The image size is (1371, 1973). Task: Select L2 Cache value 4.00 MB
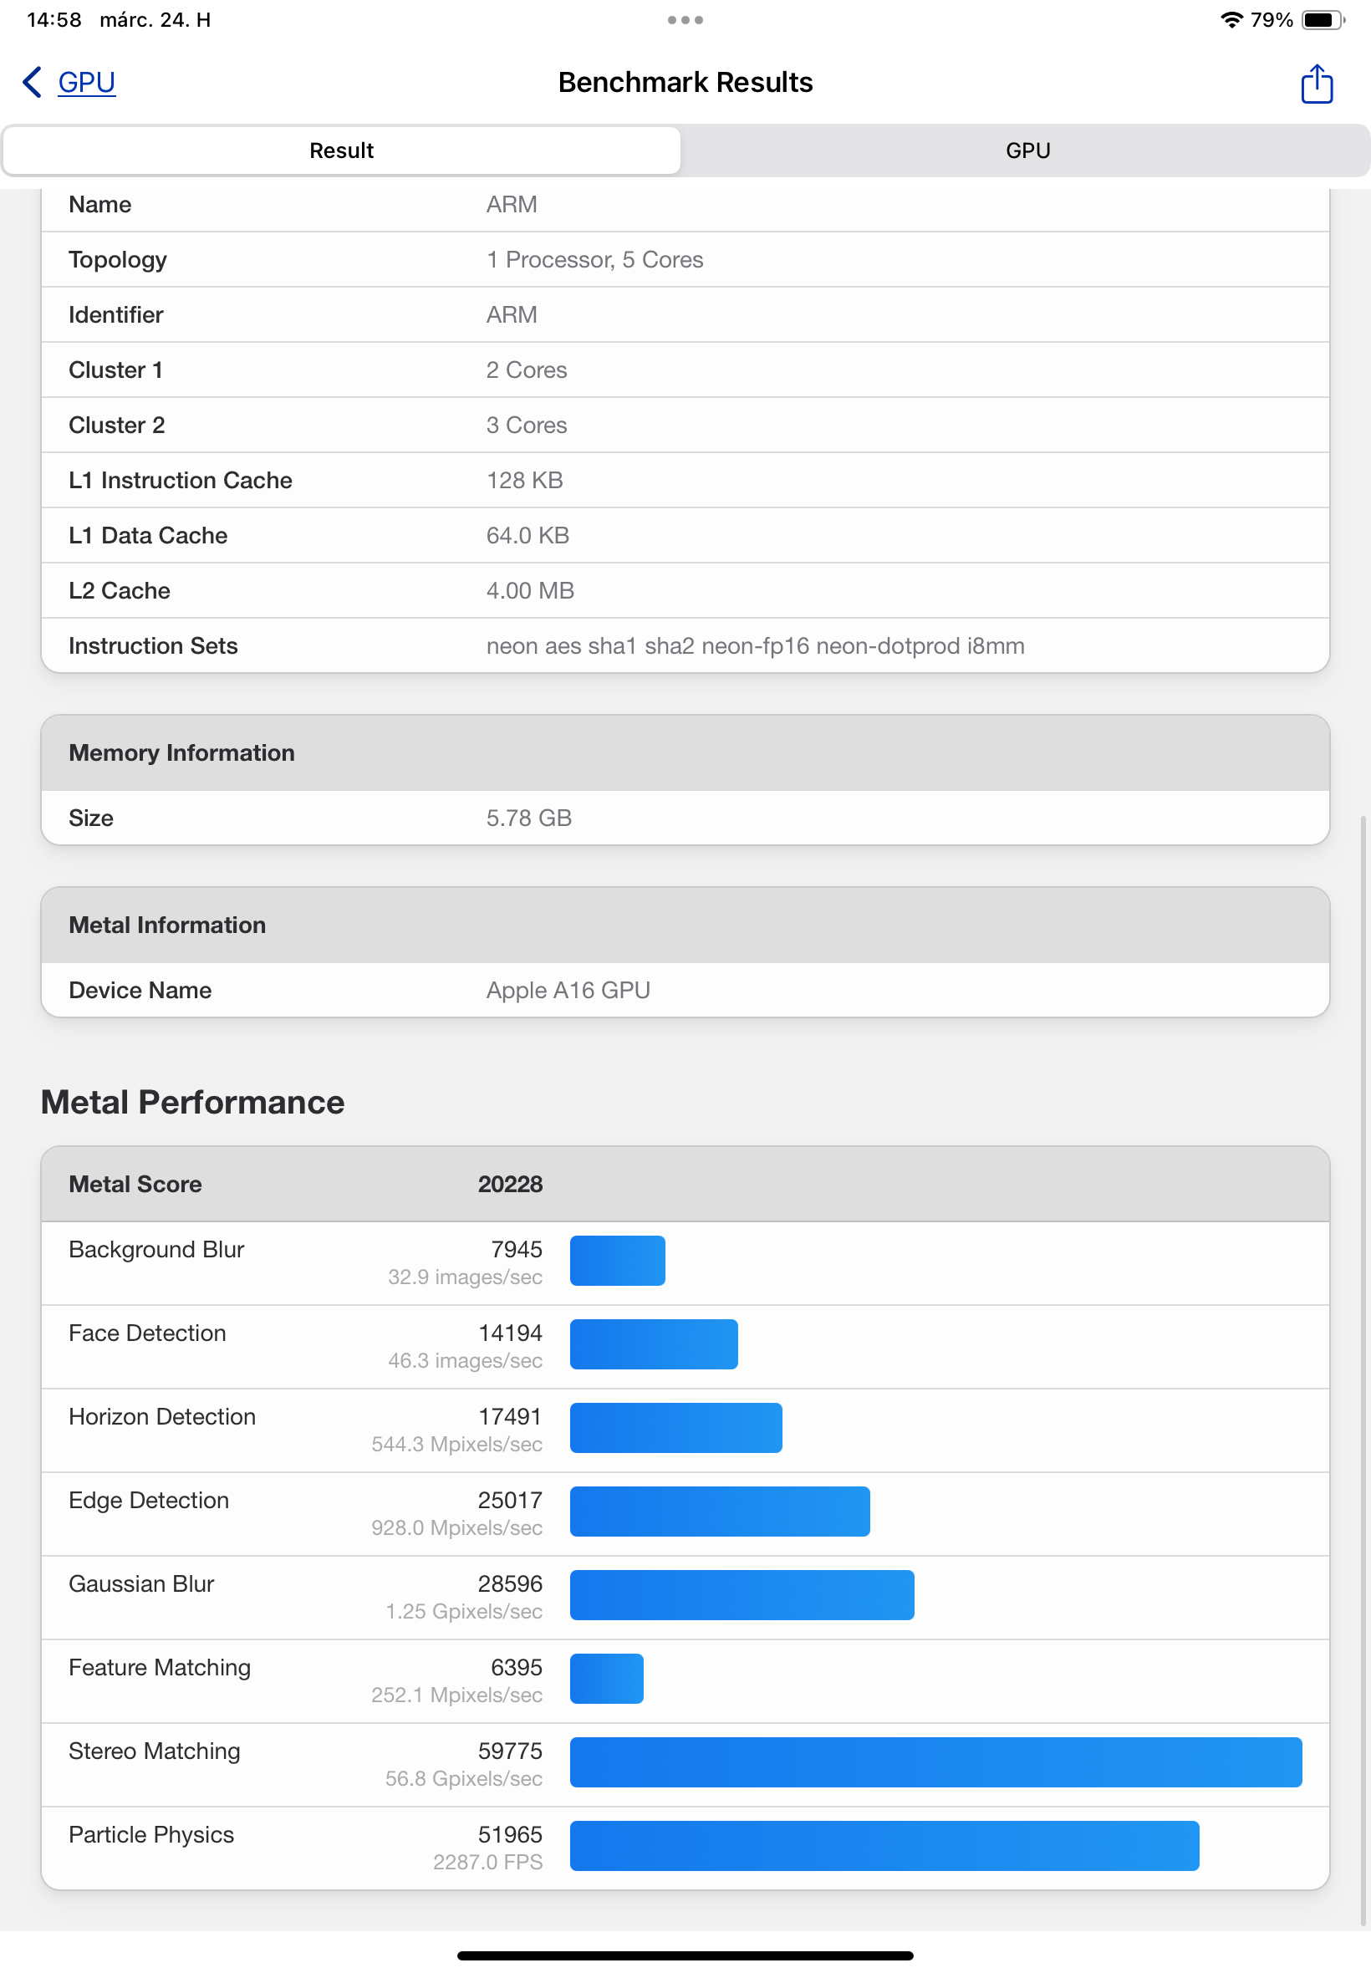click(530, 590)
